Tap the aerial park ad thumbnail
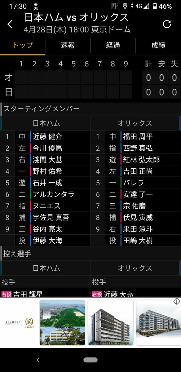The image size is (181, 372). (x=62, y=323)
